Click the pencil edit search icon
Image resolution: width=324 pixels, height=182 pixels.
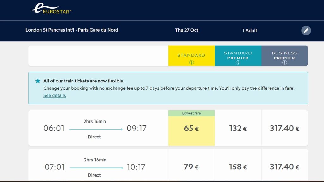[306, 31]
